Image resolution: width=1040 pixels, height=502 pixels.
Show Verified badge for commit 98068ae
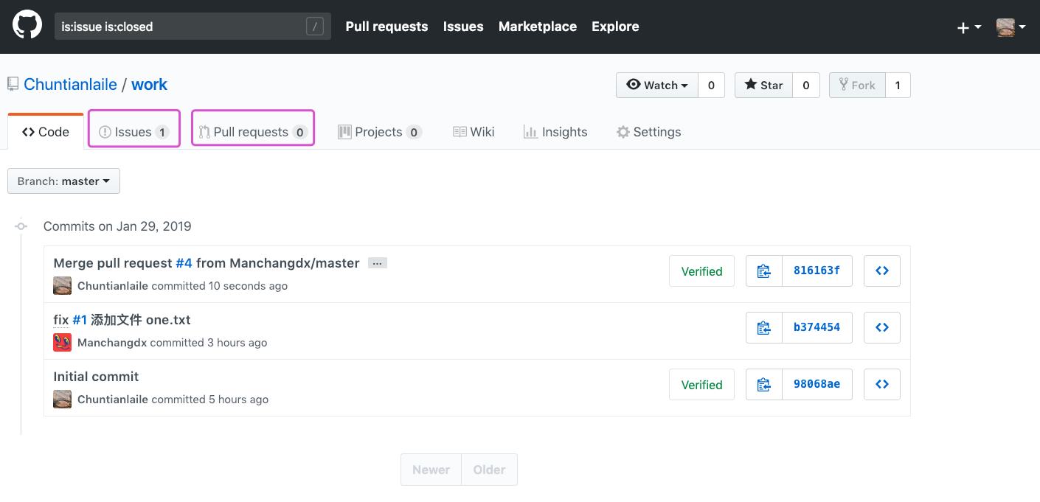[701, 385]
